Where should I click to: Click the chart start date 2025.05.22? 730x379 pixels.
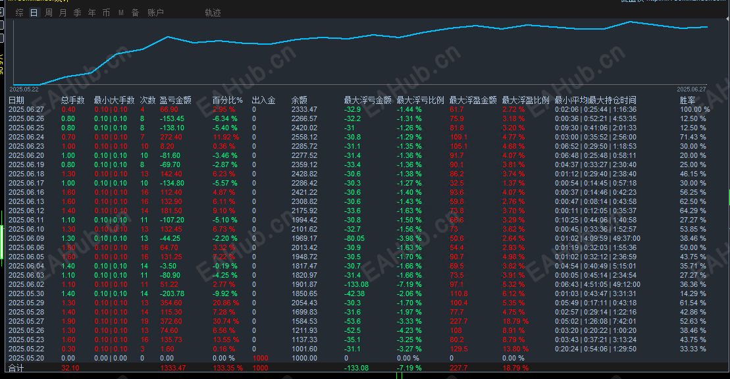[24, 89]
